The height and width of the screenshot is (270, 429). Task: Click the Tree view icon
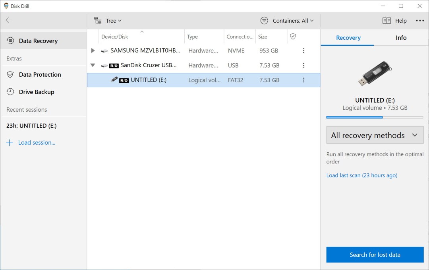pyautogui.click(x=98, y=21)
